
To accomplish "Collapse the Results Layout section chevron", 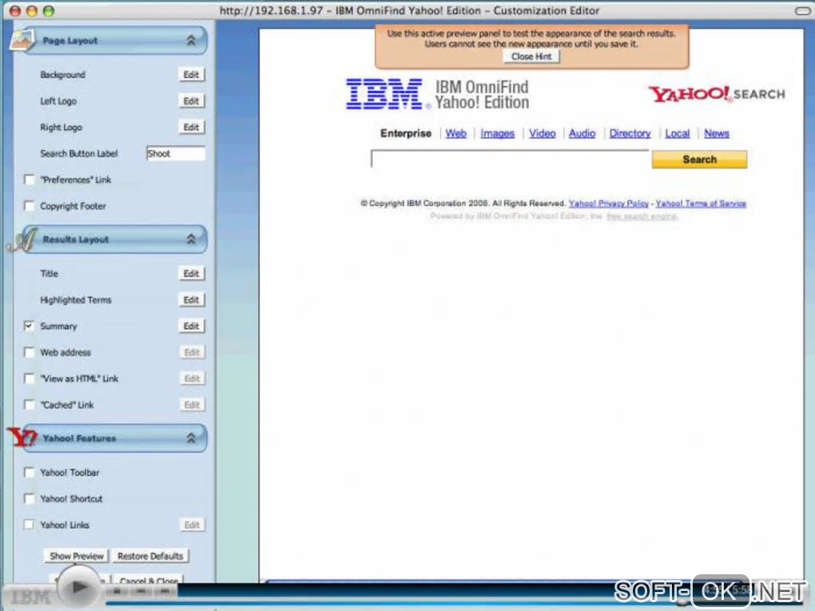I will pos(191,240).
